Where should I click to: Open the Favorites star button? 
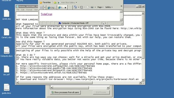coord(45,2)
